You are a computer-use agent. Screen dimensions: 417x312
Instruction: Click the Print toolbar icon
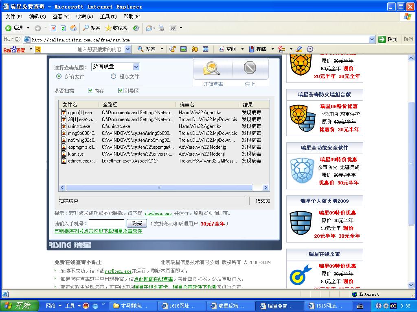(x=161, y=28)
